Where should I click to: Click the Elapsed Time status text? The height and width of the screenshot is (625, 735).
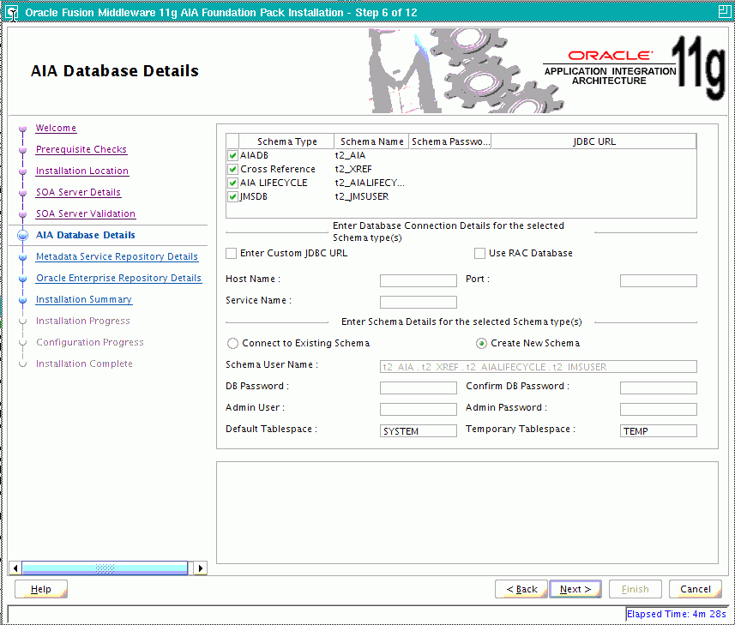point(677,614)
